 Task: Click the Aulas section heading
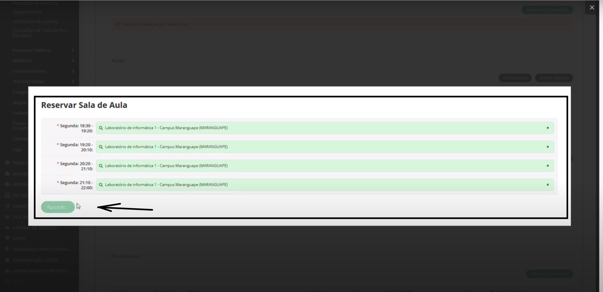(x=118, y=60)
